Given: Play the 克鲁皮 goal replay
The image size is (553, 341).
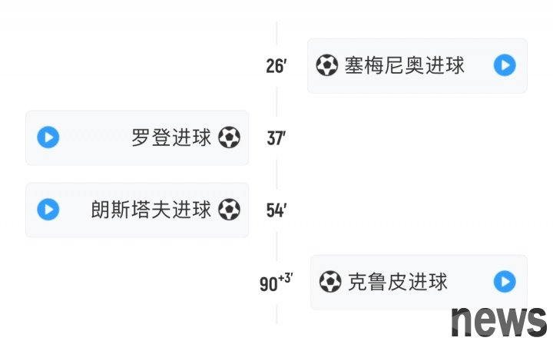Looking at the screenshot, I should coord(505,282).
